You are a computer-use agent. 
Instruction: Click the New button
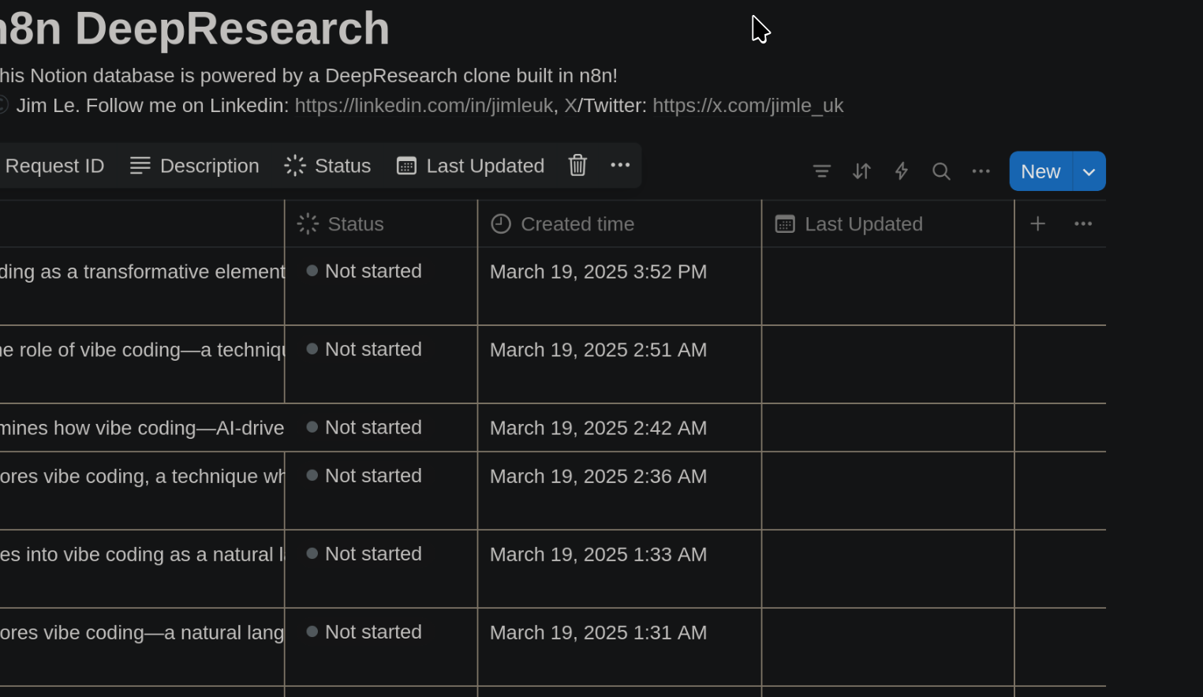point(1040,171)
